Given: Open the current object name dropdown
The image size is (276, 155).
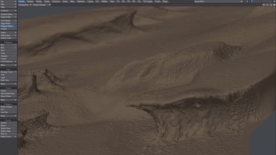Looking at the screenshot, I should click(x=219, y=1).
